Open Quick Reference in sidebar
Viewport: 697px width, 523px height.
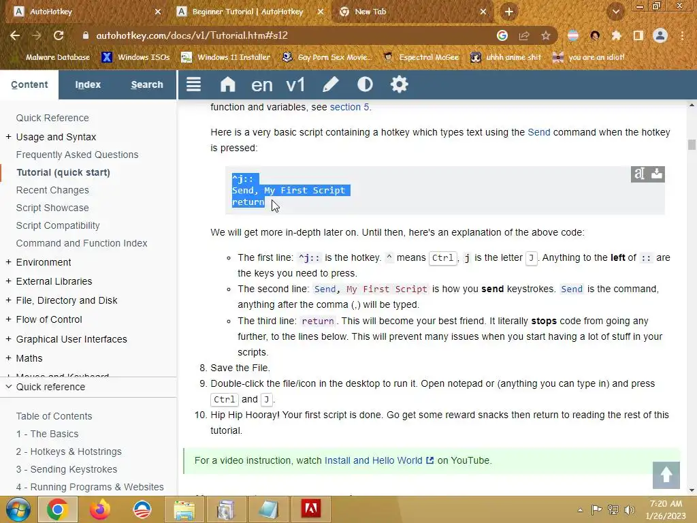click(x=52, y=118)
